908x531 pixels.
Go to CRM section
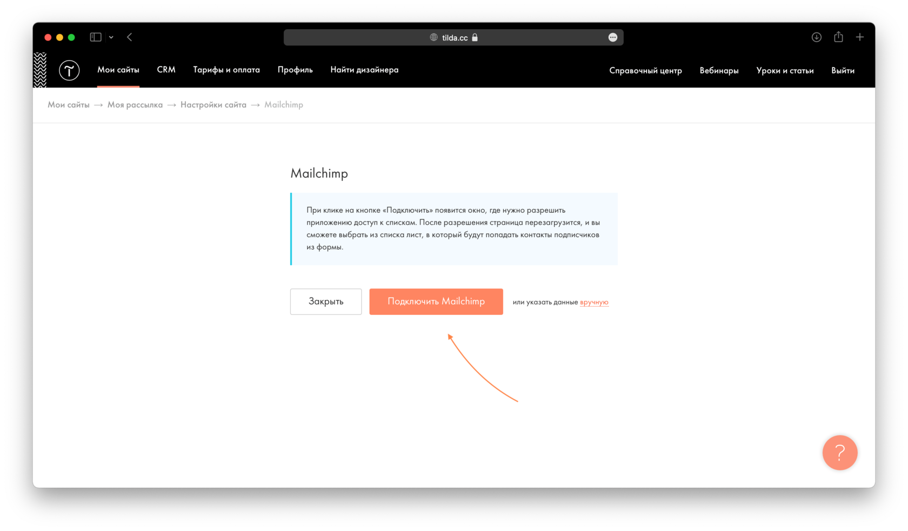click(x=166, y=70)
